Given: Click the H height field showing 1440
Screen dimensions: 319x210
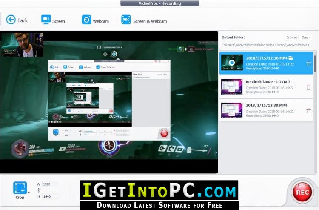Looking at the screenshot, I should [50, 196].
